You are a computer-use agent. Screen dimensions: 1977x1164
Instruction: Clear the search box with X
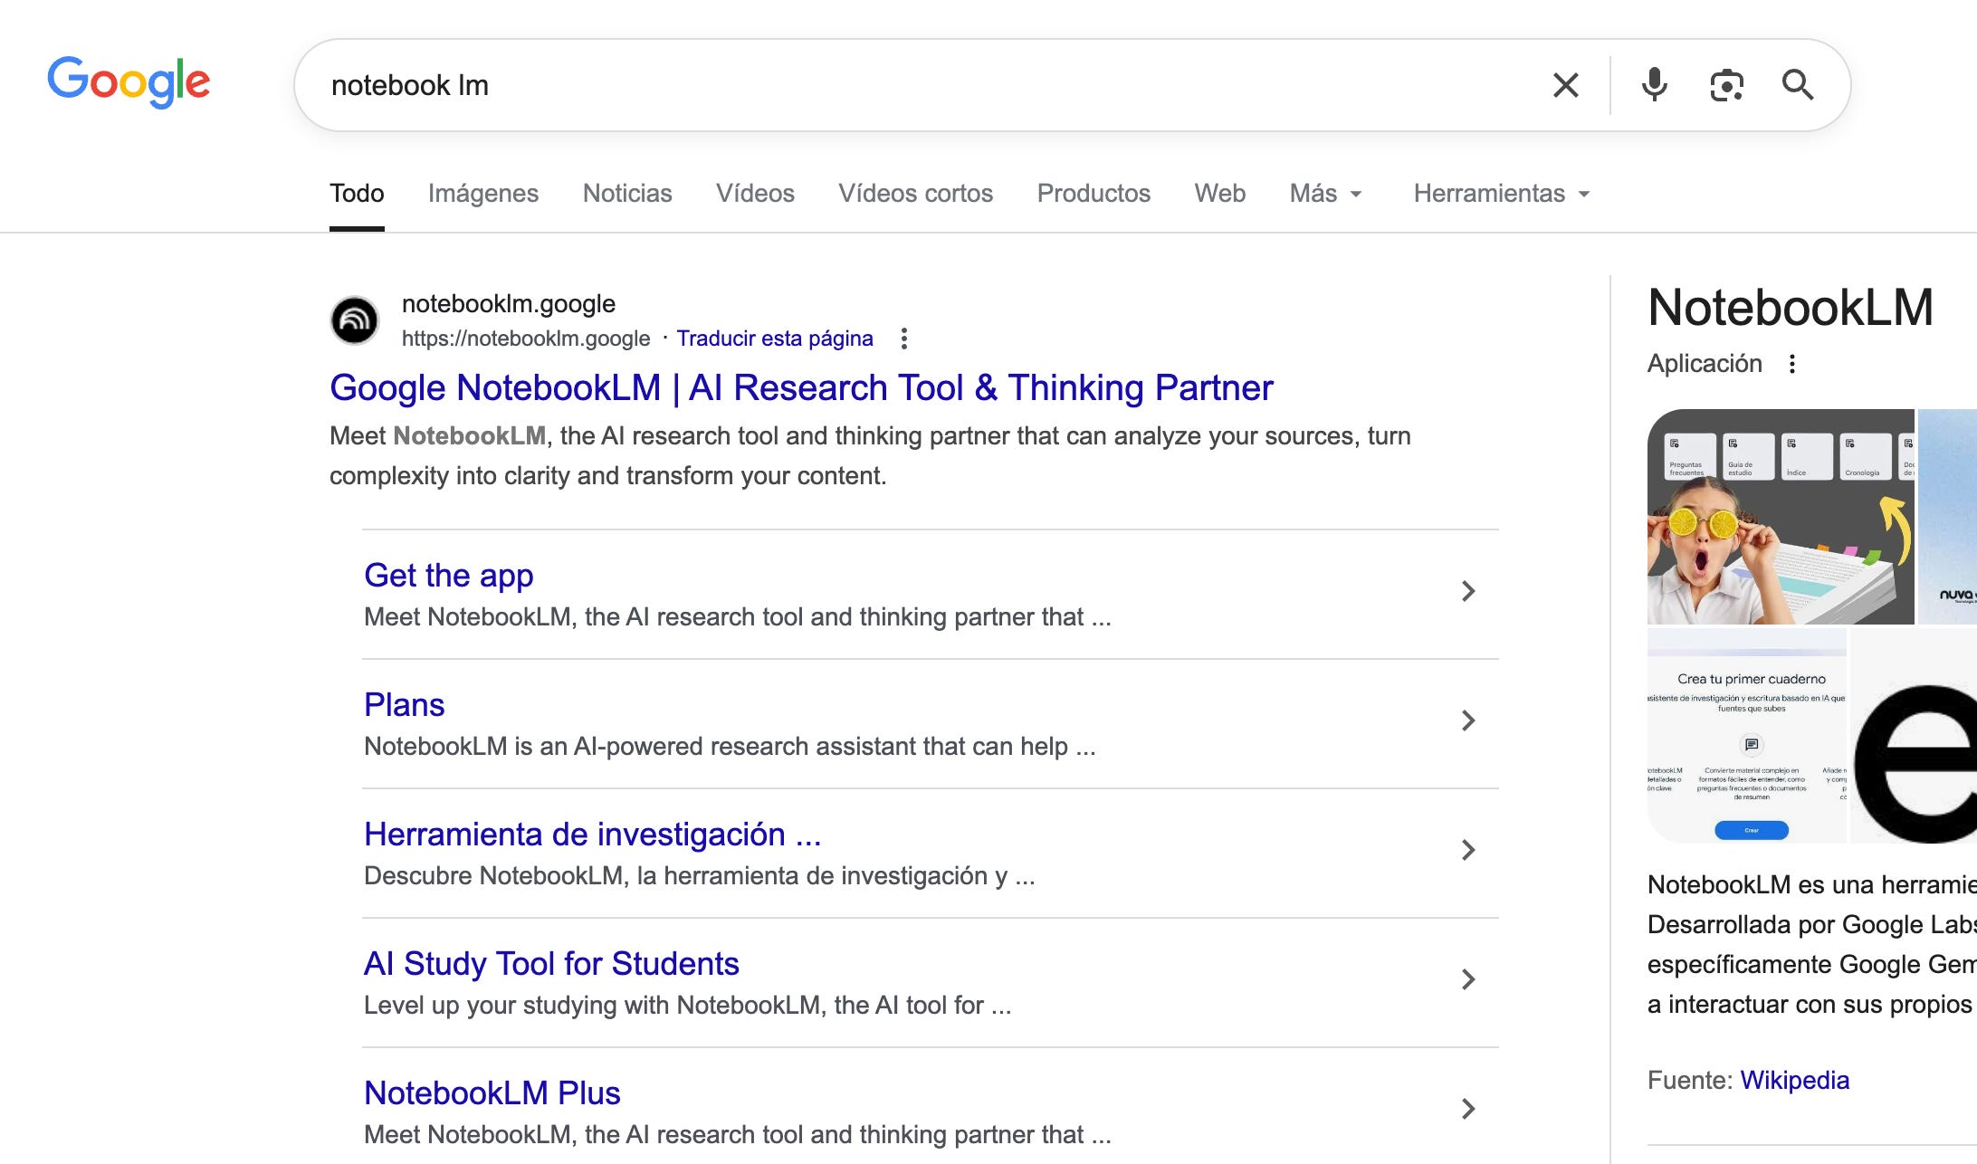[x=1565, y=85]
